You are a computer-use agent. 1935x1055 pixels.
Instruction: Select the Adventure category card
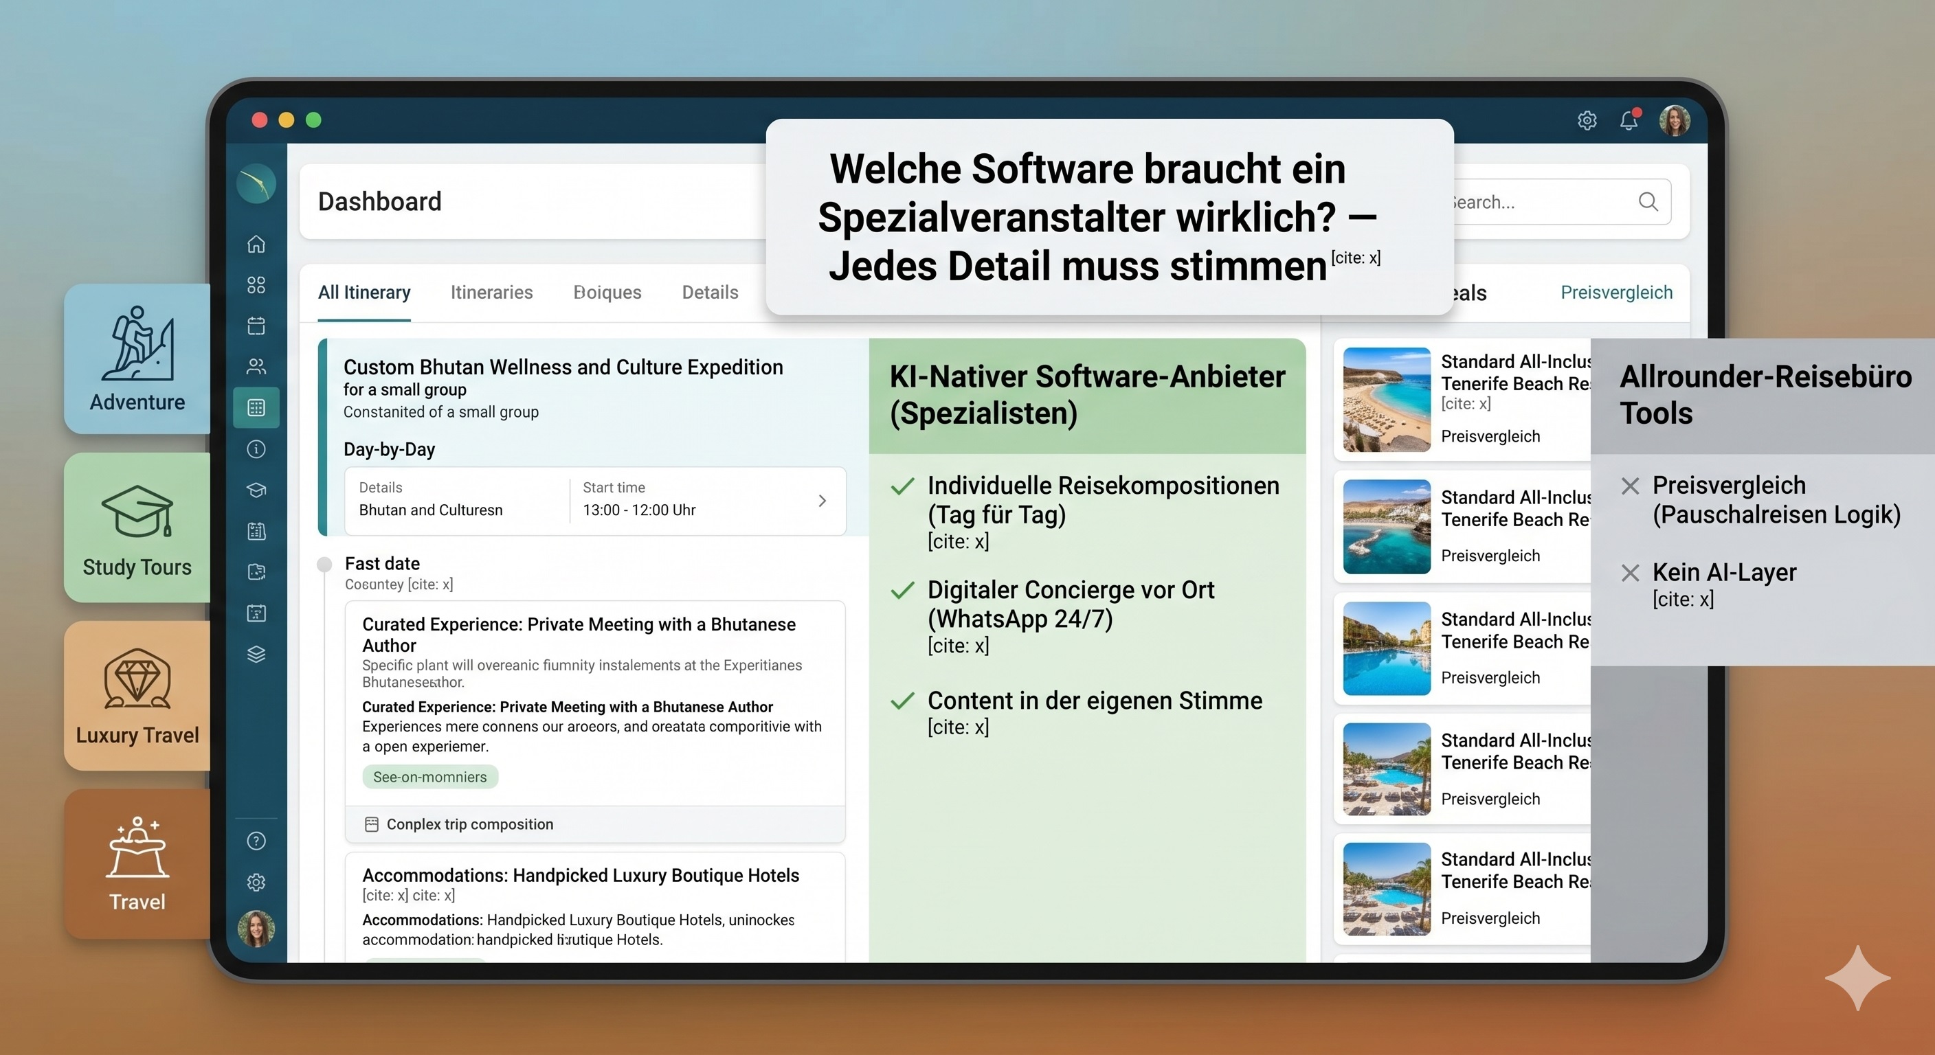137,358
